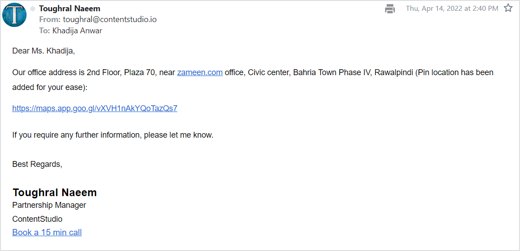Click the ContentStudio company line in signature

coord(37,219)
